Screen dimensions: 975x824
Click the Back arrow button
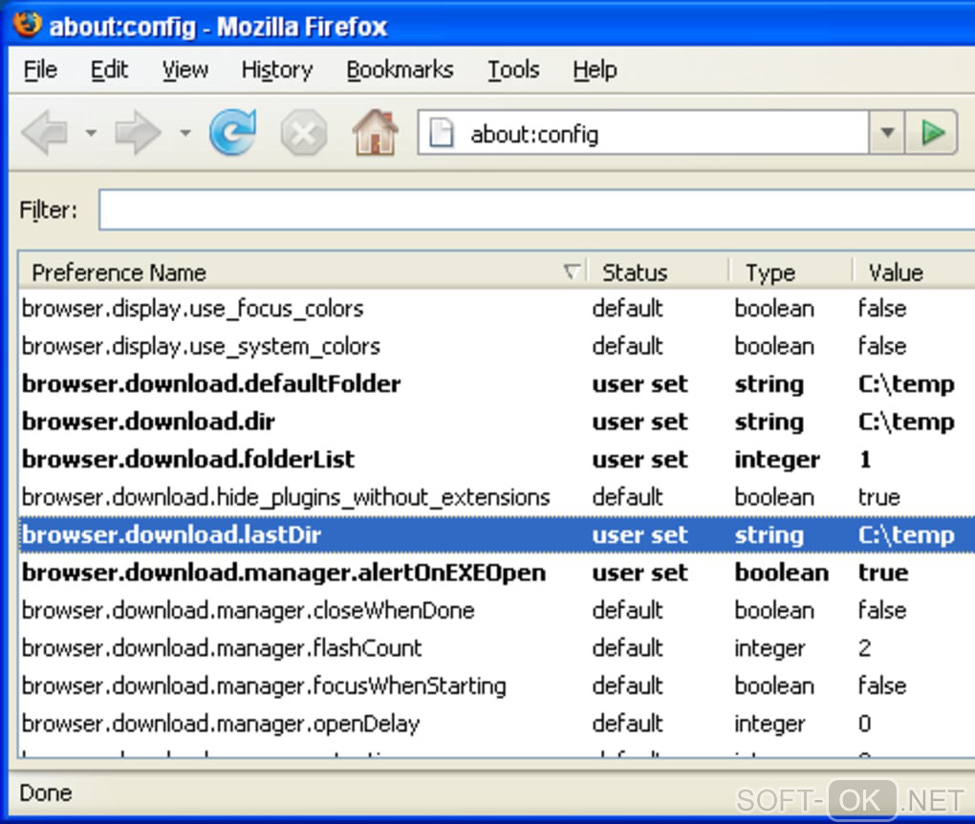[45, 132]
